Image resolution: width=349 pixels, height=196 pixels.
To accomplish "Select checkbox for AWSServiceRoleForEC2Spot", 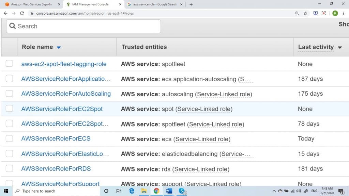I will coord(9,109).
